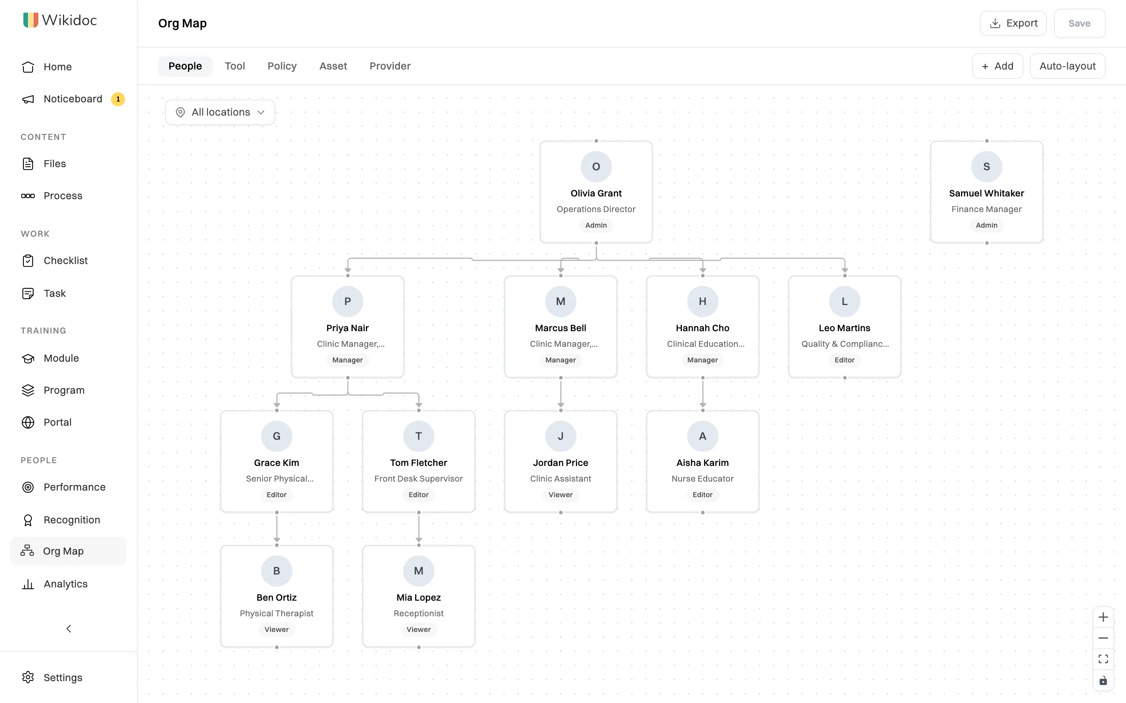The height and width of the screenshot is (703, 1126).
Task: Select the Tom Fletcher card
Action: point(419,462)
